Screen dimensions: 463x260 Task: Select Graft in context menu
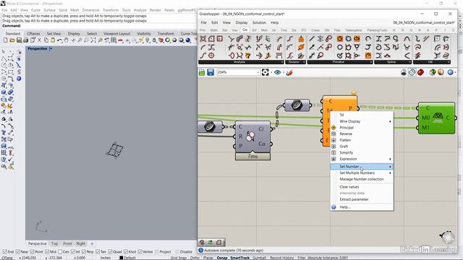click(362, 146)
